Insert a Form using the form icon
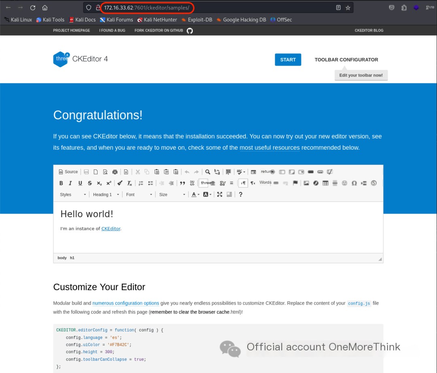This screenshot has height=373, width=437. [x=253, y=172]
